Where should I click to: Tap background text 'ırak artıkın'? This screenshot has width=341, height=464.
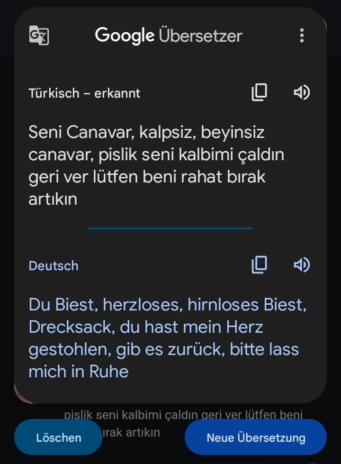tap(131, 432)
